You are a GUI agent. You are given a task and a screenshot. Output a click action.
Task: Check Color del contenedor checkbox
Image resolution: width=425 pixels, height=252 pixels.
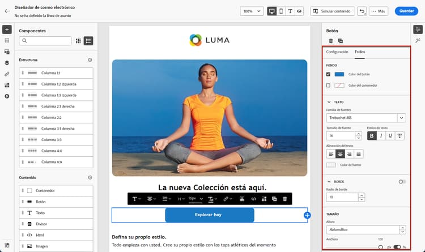pyautogui.click(x=328, y=86)
